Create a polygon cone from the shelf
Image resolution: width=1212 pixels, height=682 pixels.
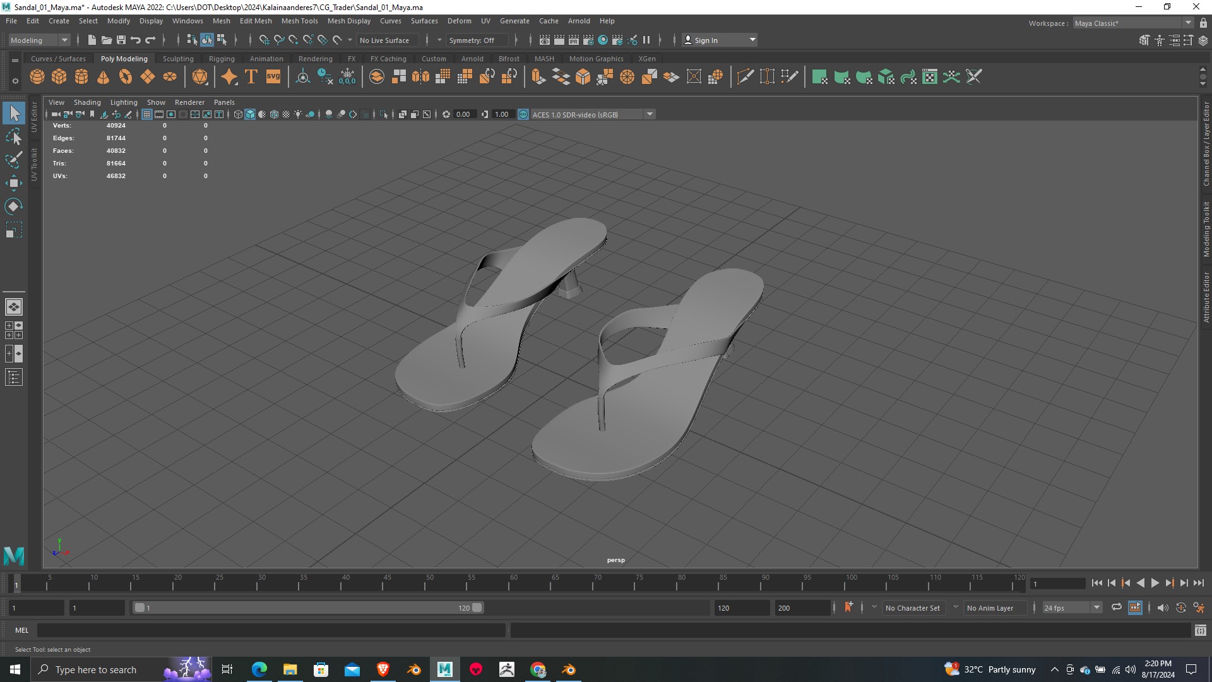104,77
